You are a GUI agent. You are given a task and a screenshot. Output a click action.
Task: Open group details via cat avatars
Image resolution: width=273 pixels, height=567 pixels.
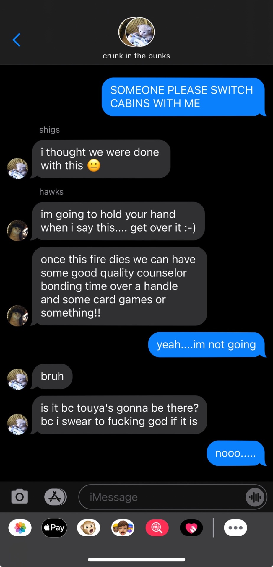[136, 32]
